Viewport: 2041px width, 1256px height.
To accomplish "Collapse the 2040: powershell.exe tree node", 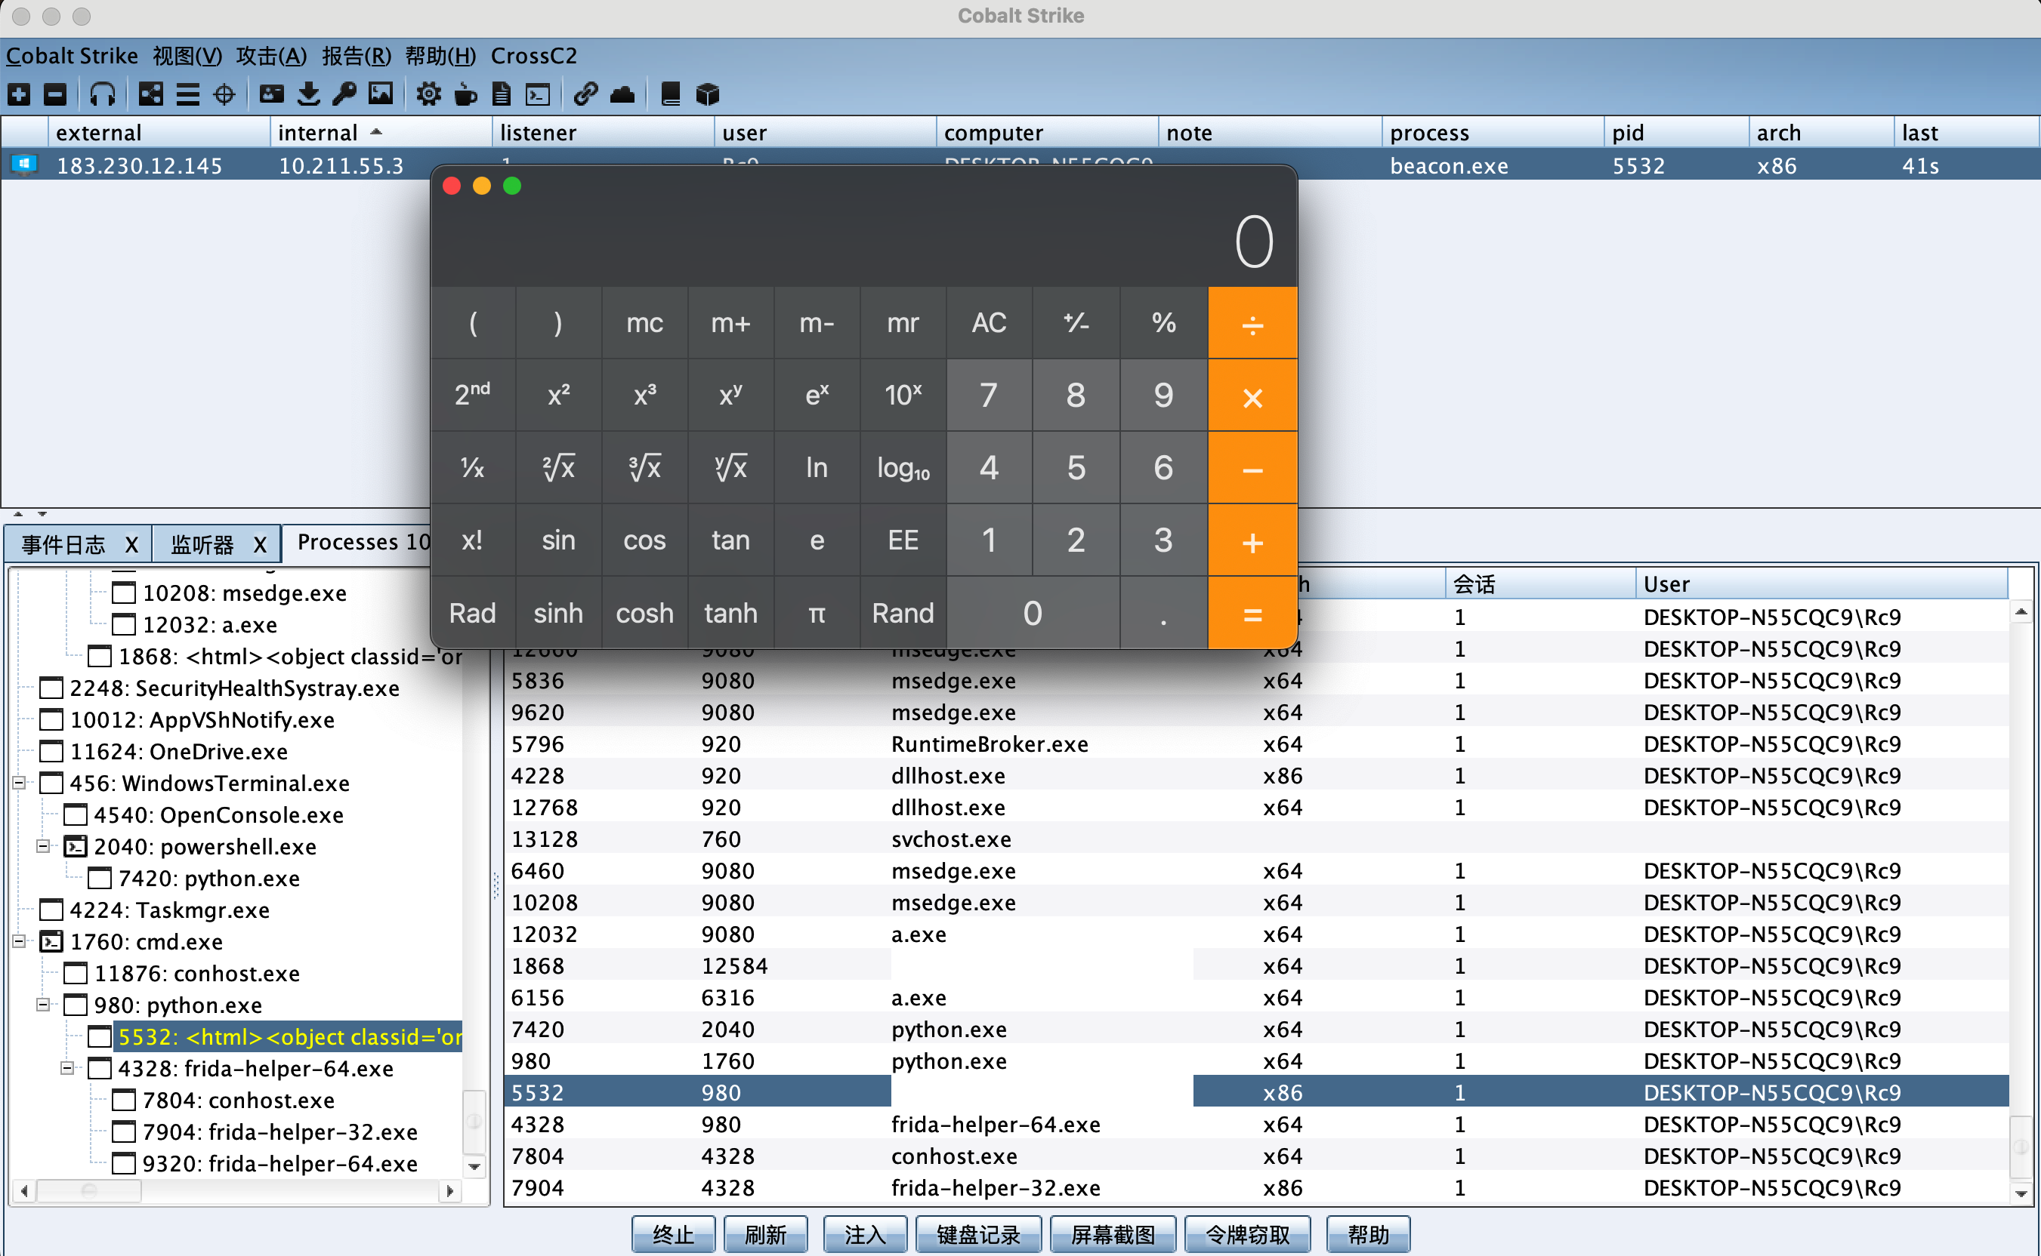I will click(43, 846).
